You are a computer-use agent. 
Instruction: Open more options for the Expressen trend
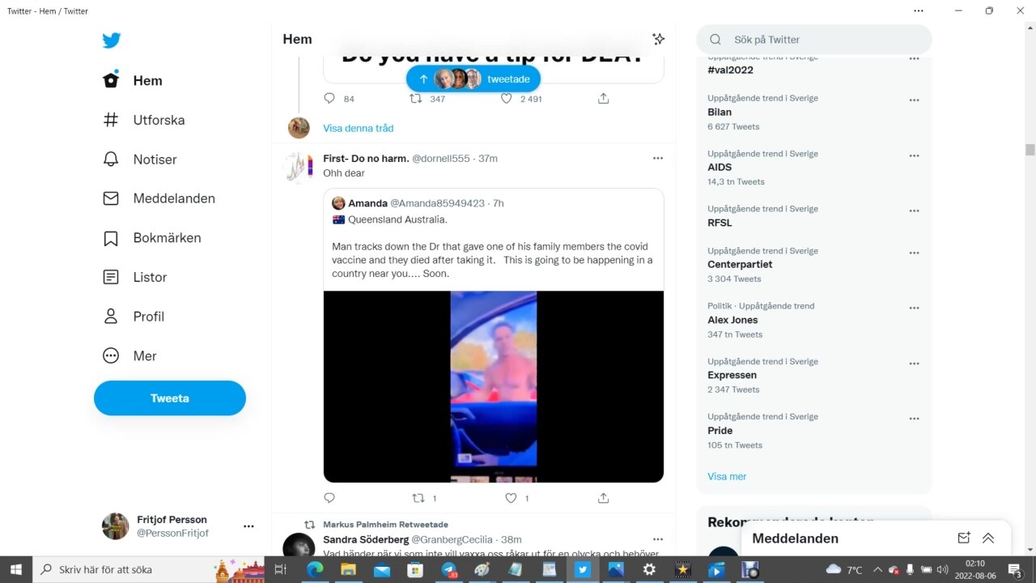914,364
